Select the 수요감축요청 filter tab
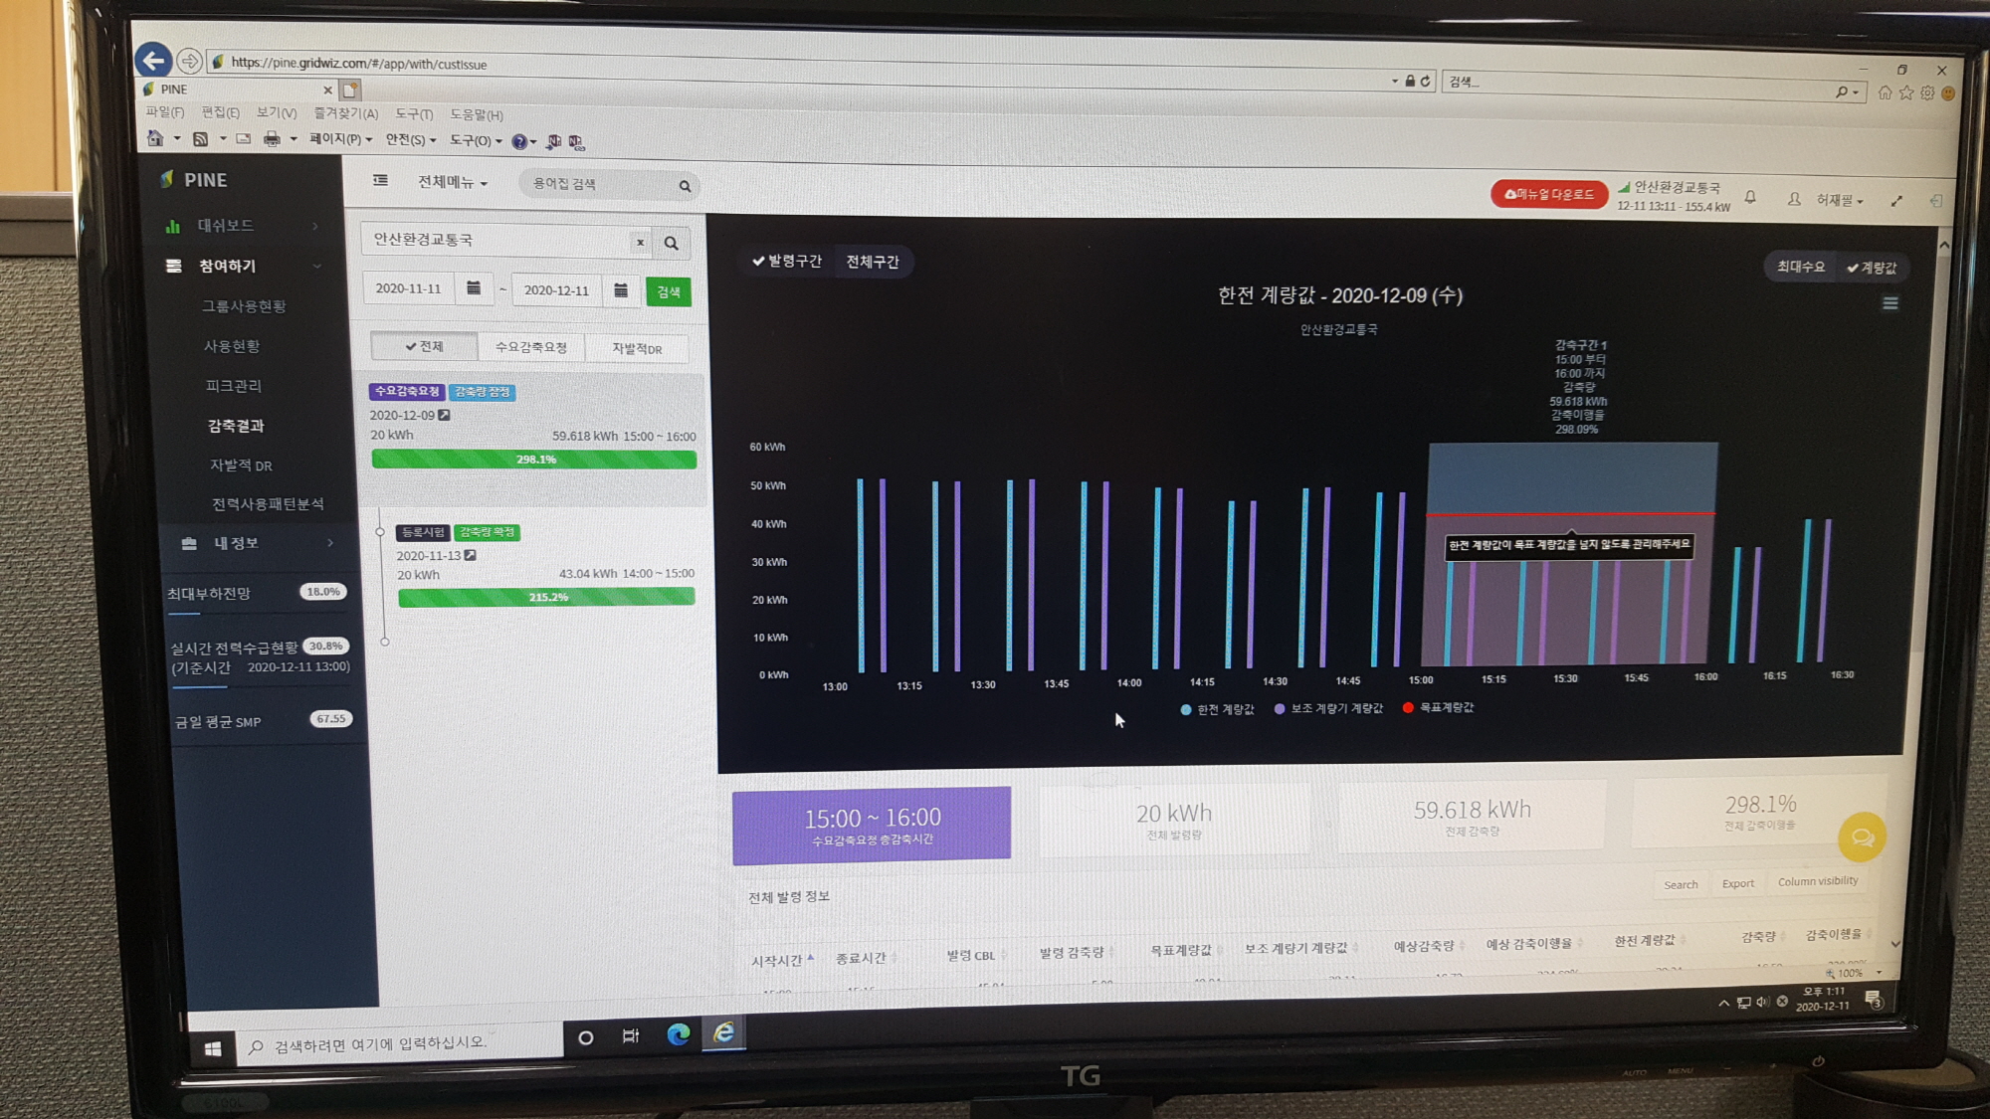 click(530, 347)
